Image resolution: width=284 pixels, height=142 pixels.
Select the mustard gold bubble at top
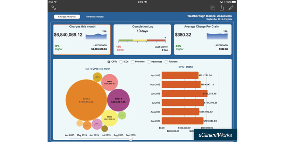tap(97, 77)
